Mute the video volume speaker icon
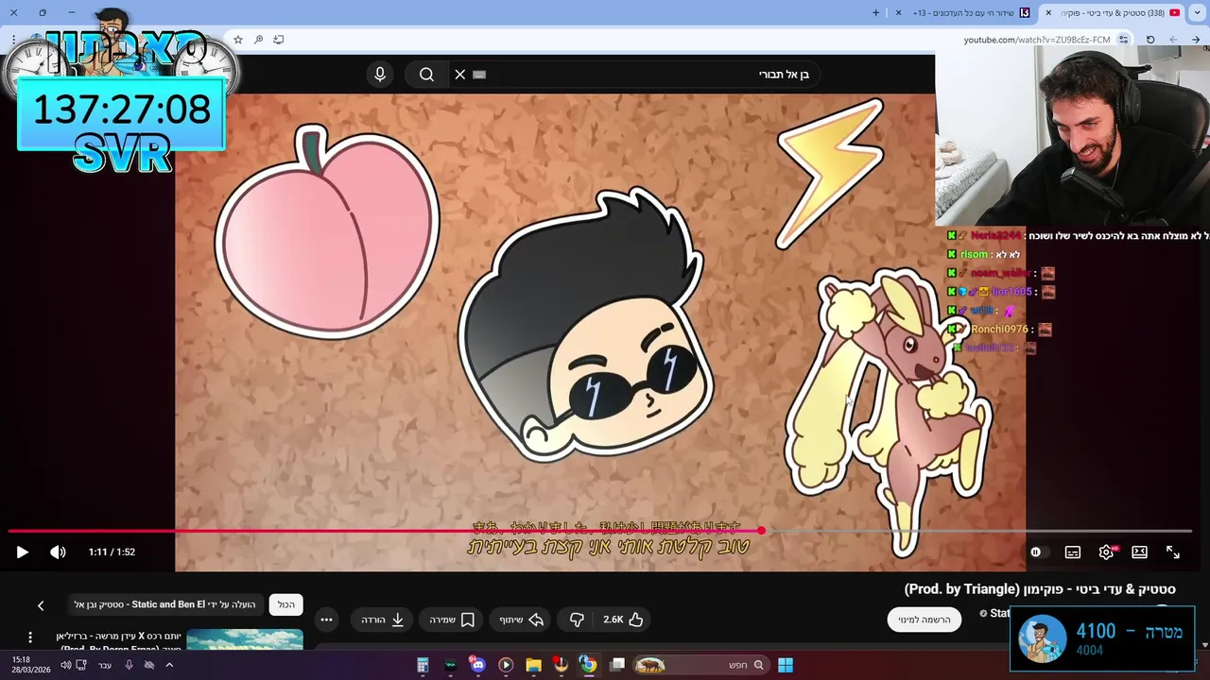 point(58,552)
